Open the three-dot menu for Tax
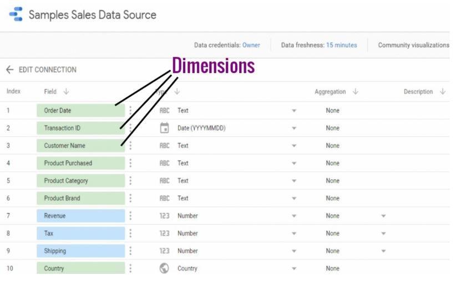Image resolution: width=456 pixels, height=281 pixels. click(130, 233)
